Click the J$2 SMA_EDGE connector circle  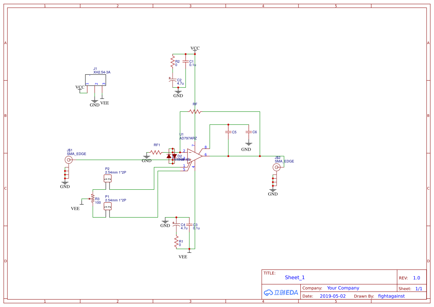[277, 167]
